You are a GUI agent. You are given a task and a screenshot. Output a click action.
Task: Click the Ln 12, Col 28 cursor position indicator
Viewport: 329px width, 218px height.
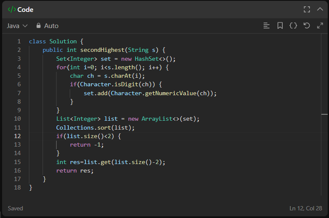tap(306, 208)
